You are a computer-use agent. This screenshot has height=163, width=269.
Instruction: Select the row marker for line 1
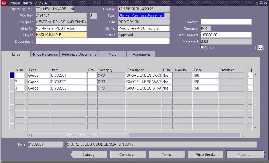pyautogui.click(x=12, y=75)
